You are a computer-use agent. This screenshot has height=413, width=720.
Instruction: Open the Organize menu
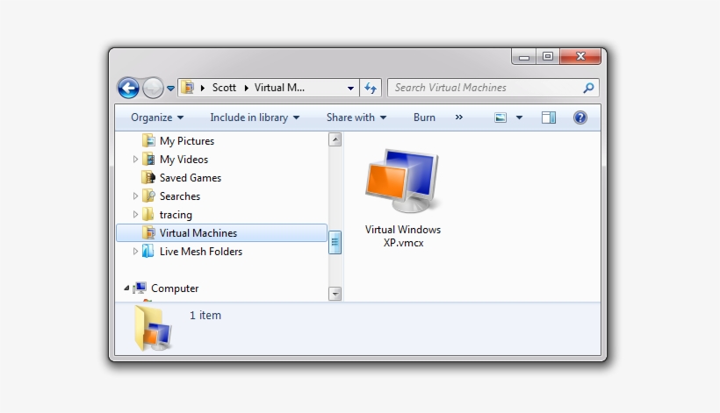tap(157, 117)
